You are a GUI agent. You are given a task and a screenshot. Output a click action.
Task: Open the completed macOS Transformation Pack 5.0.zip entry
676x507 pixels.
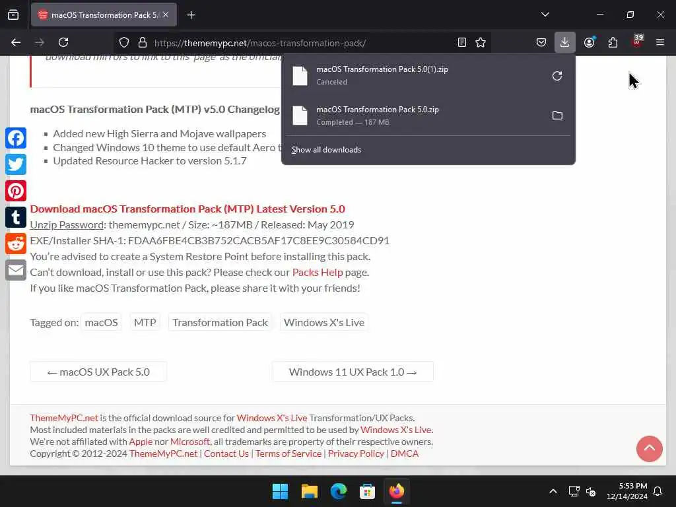[x=414, y=116]
